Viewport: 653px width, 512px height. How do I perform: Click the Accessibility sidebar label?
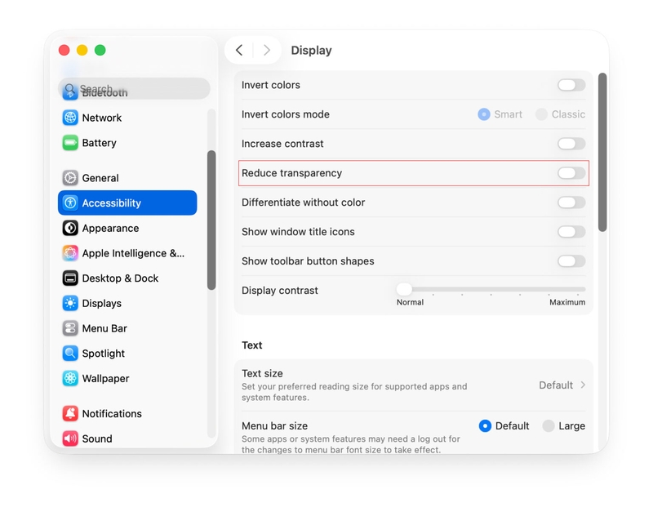112,203
